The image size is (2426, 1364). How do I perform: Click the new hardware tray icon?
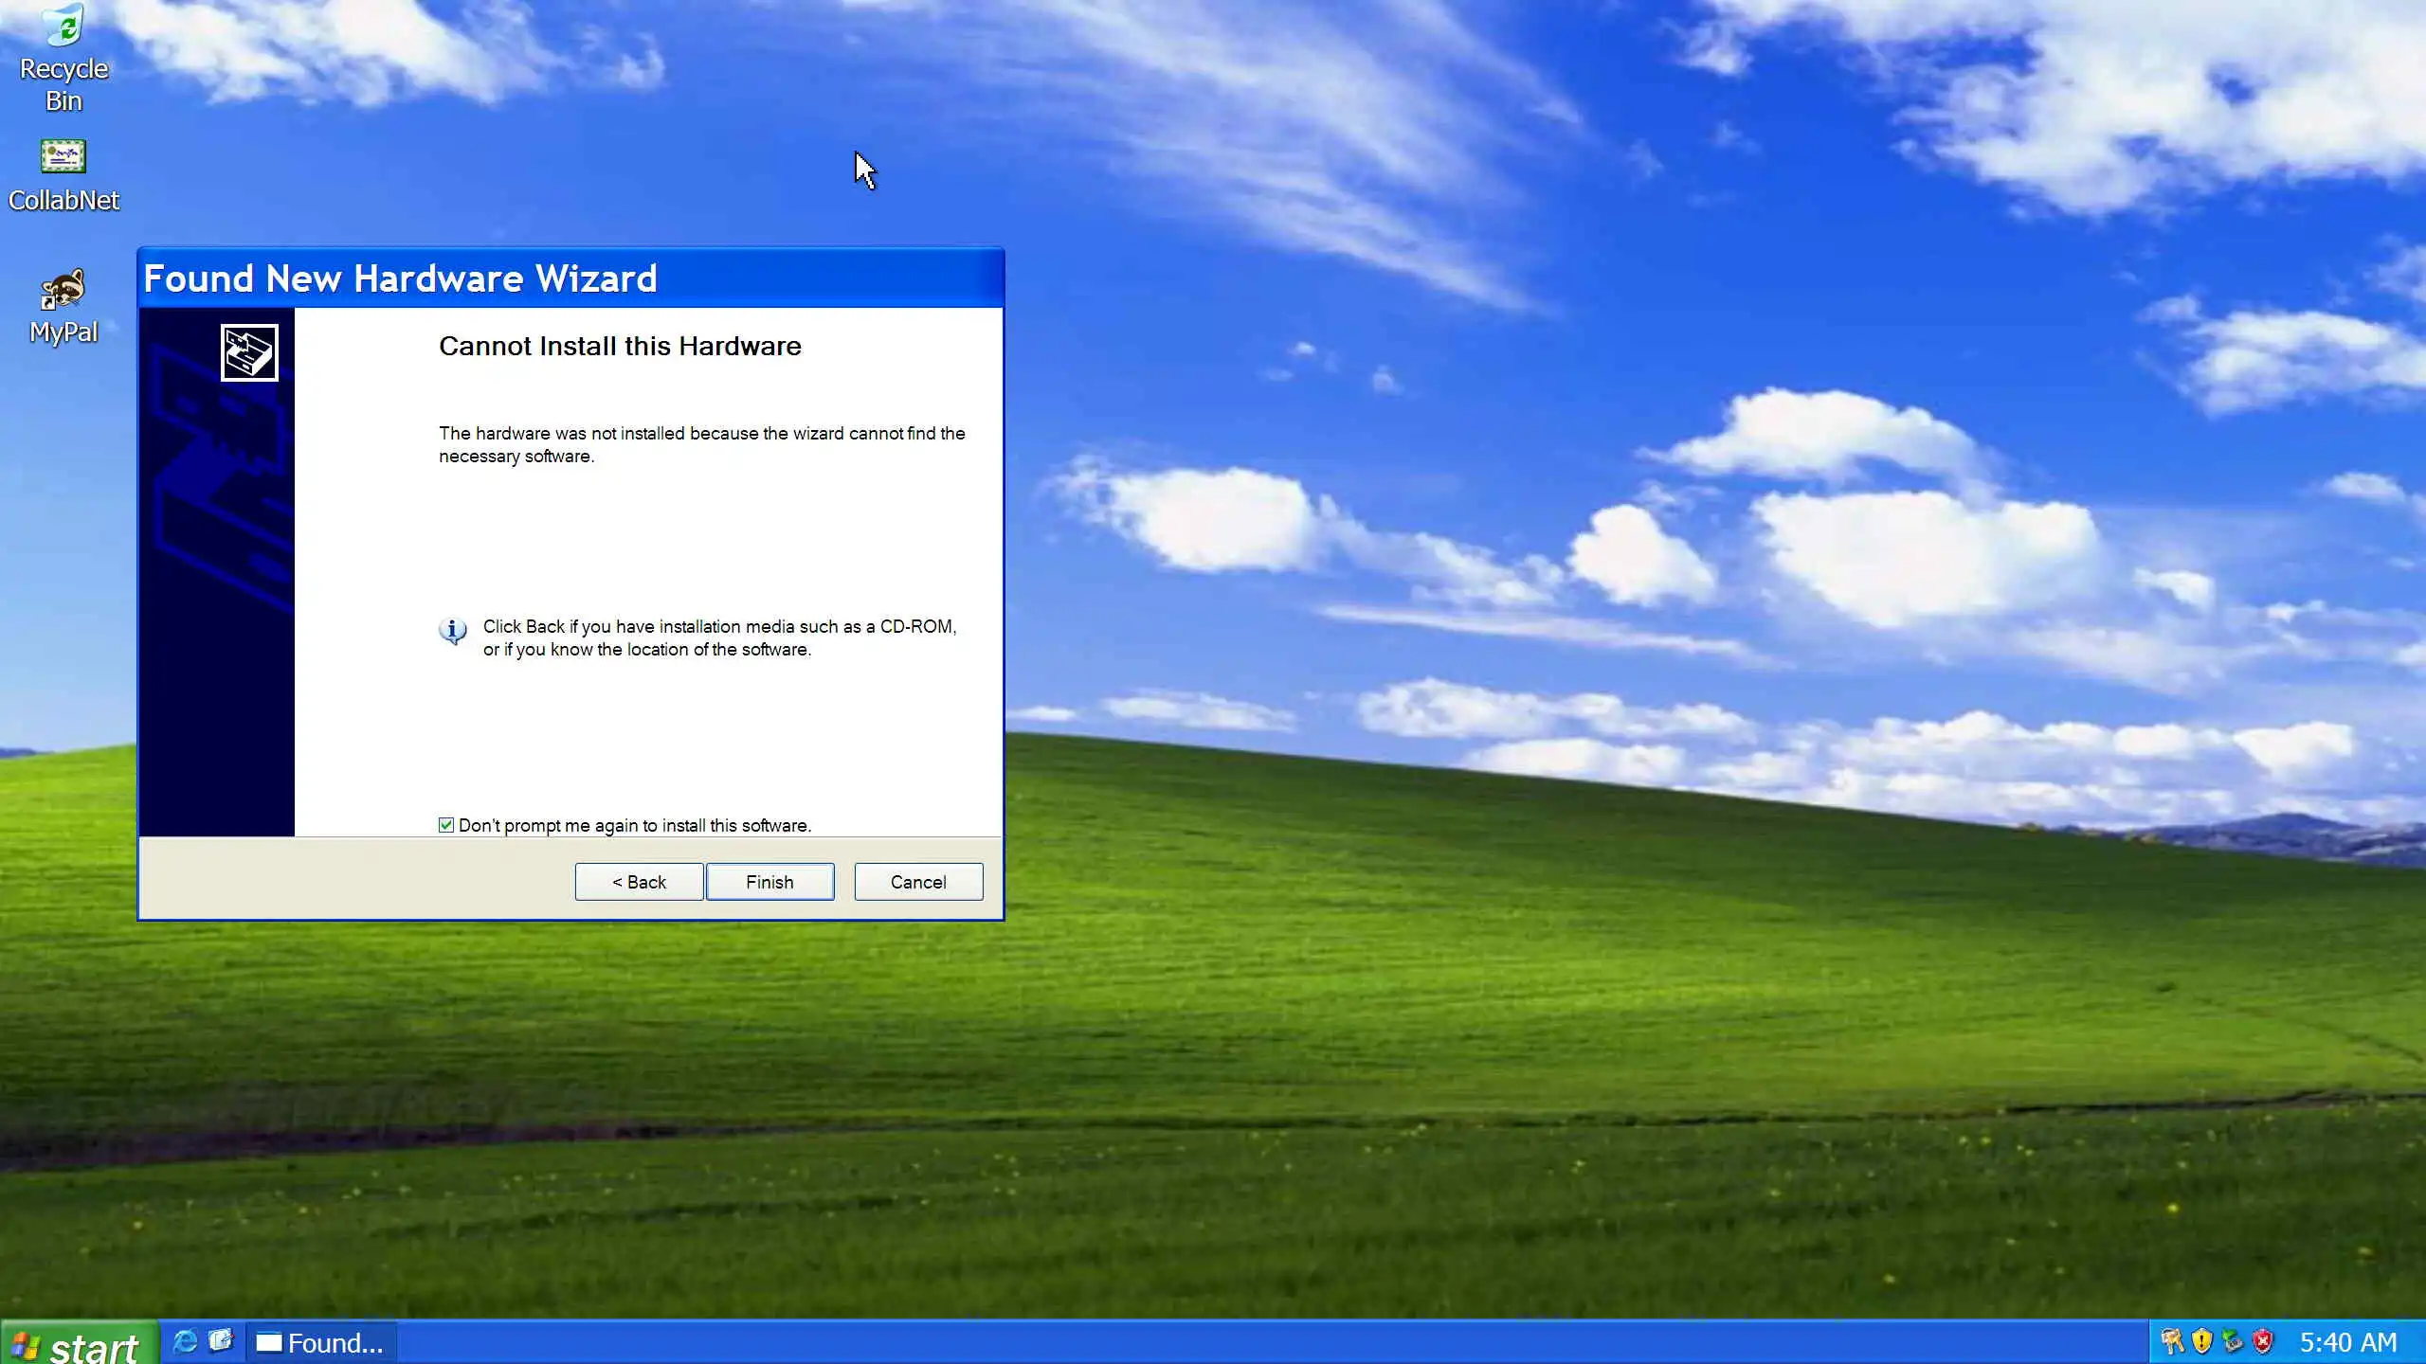tap(2172, 1341)
